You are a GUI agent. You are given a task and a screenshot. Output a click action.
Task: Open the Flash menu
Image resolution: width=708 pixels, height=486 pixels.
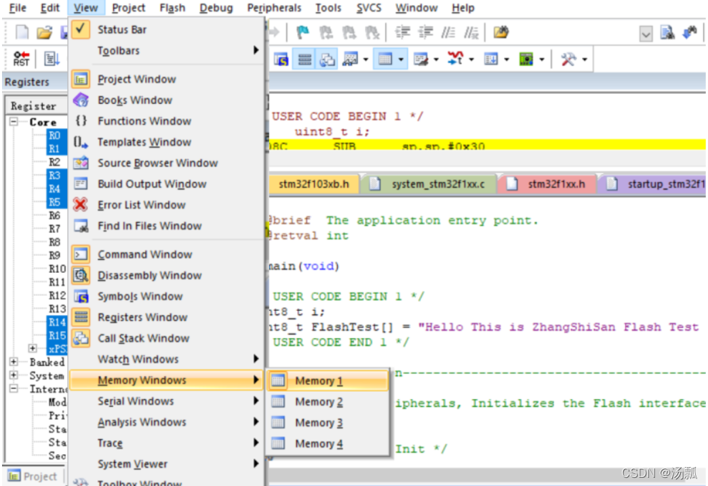[x=172, y=7]
